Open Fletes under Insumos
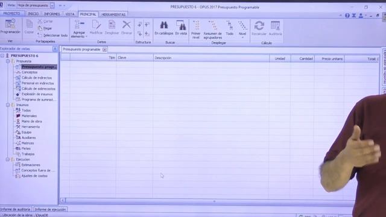The image size is (386, 217). [x=26, y=148]
